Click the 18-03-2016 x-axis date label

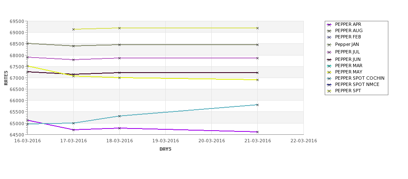click(x=119, y=141)
